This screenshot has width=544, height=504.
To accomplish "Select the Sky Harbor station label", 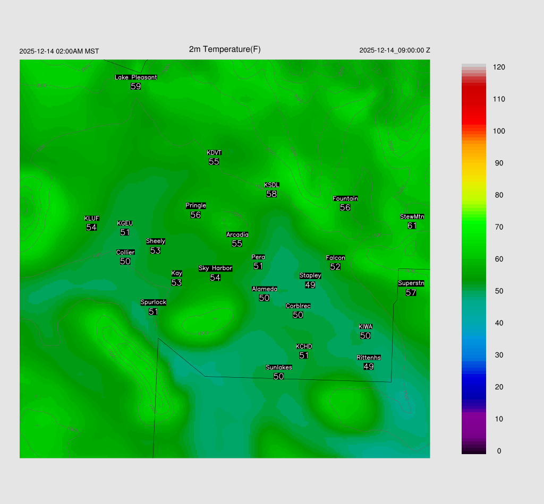I will click(x=215, y=268).
